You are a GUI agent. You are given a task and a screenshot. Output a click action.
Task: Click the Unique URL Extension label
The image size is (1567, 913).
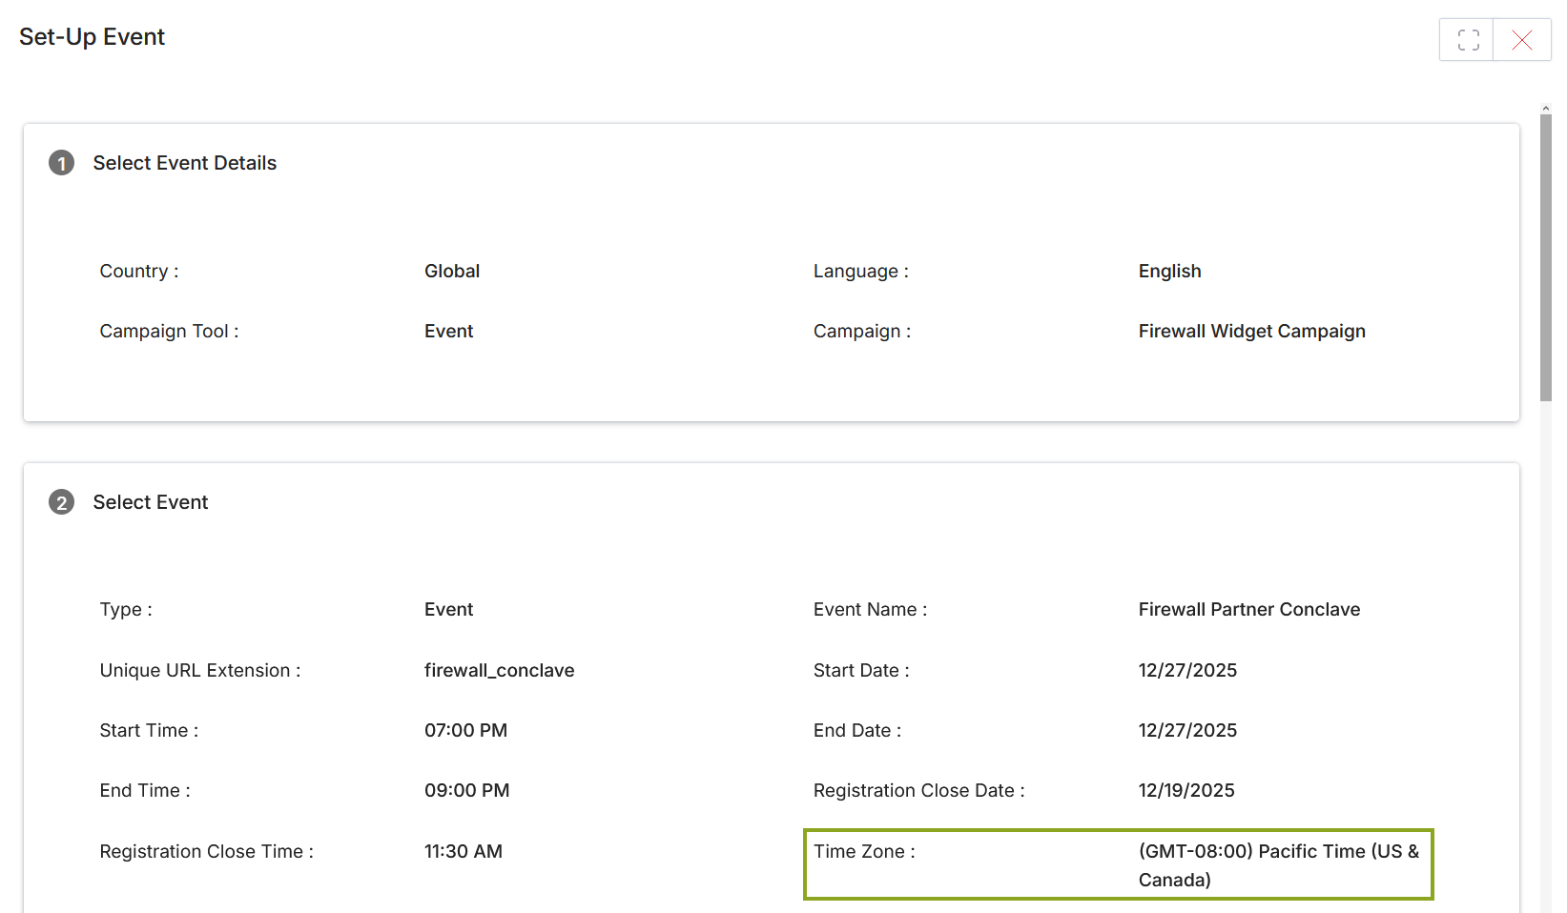pos(199,671)
